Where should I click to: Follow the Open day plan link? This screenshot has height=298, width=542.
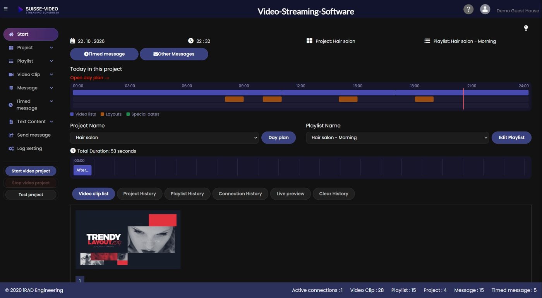click(x=90, y=78)
